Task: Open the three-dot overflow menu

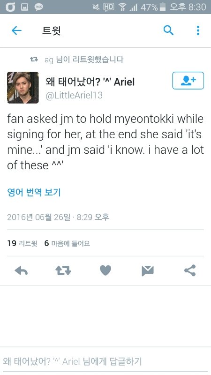Action: click(198, 30)
